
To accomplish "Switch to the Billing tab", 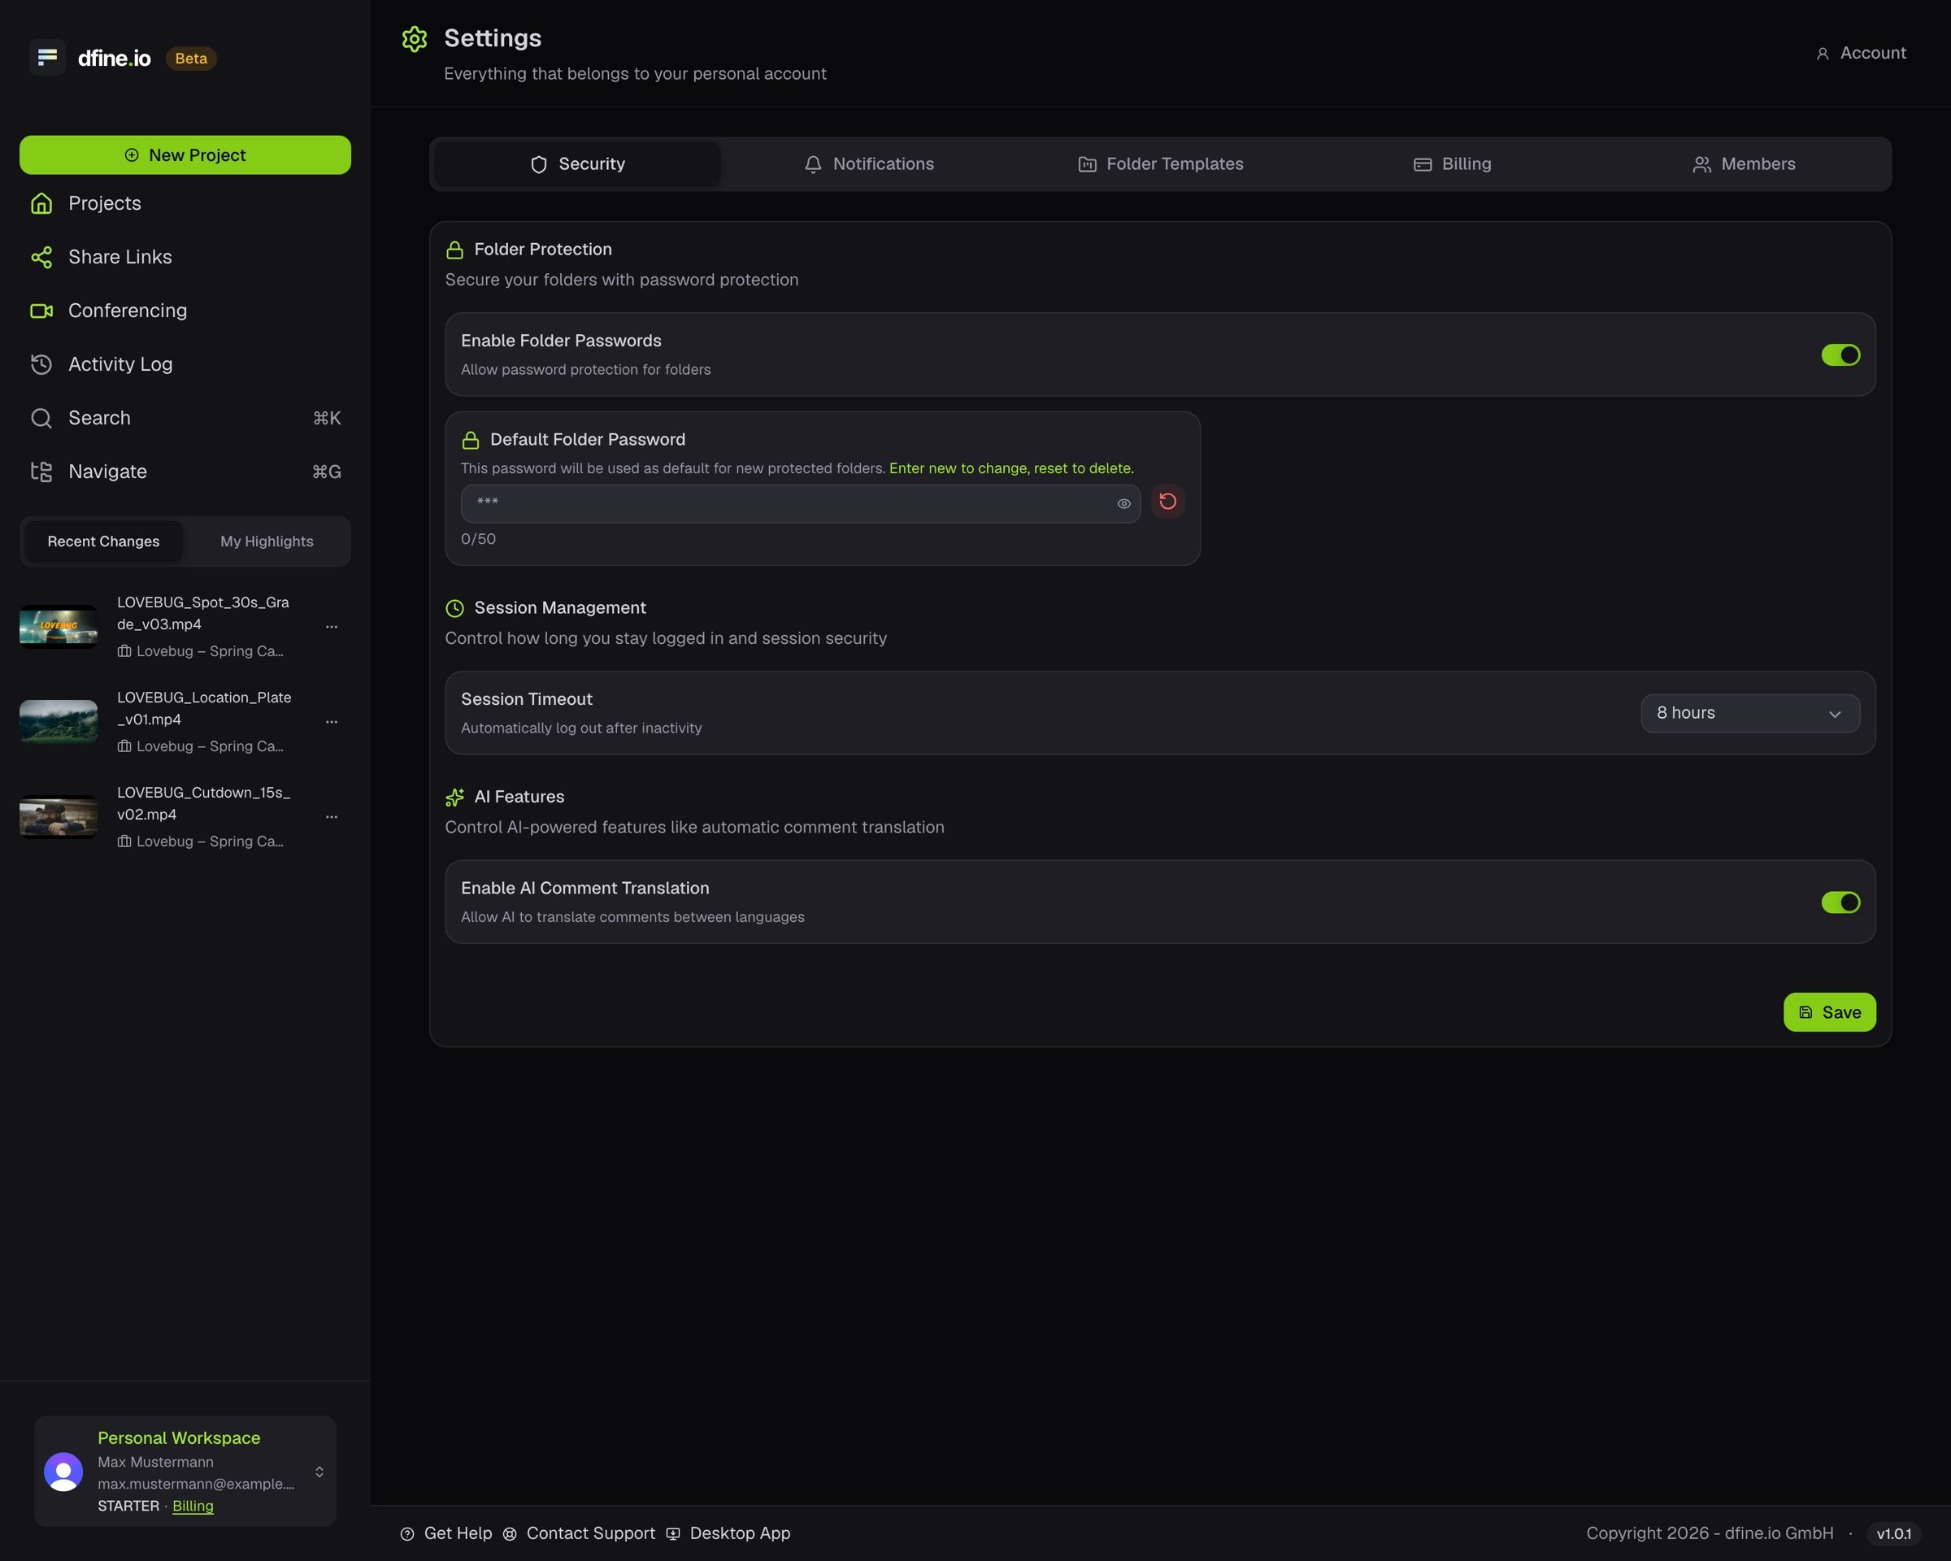I will point(1453,163).
